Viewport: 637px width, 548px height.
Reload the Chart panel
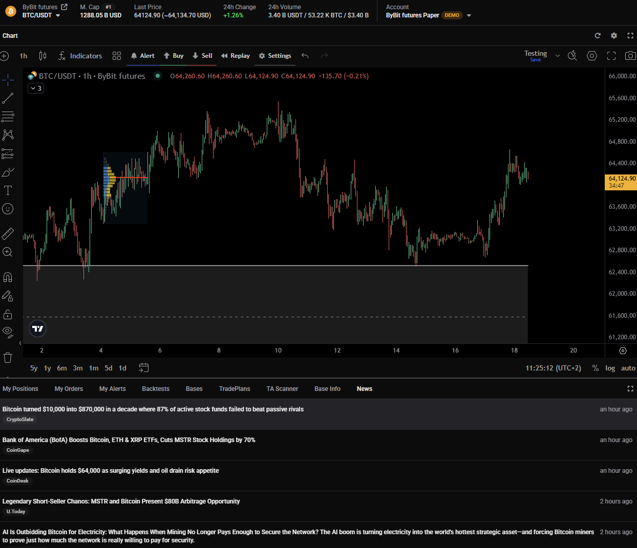[x=598, y=36]
